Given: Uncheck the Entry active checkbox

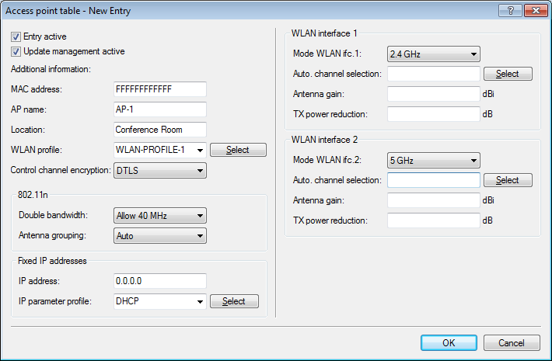Looking at the screenshot, I should [x=16, y=37].
